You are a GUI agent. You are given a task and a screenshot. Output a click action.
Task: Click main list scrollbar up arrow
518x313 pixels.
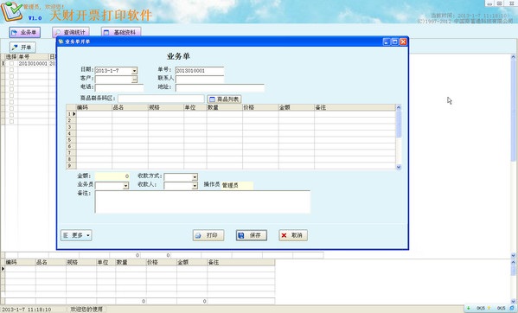point(513,57)
